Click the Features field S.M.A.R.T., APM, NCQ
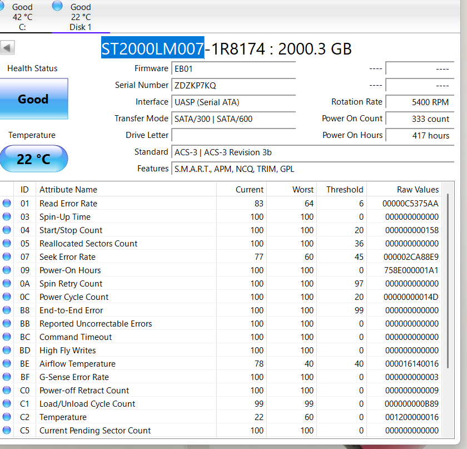This screenshot has height=449, width=467. point(312,169)
